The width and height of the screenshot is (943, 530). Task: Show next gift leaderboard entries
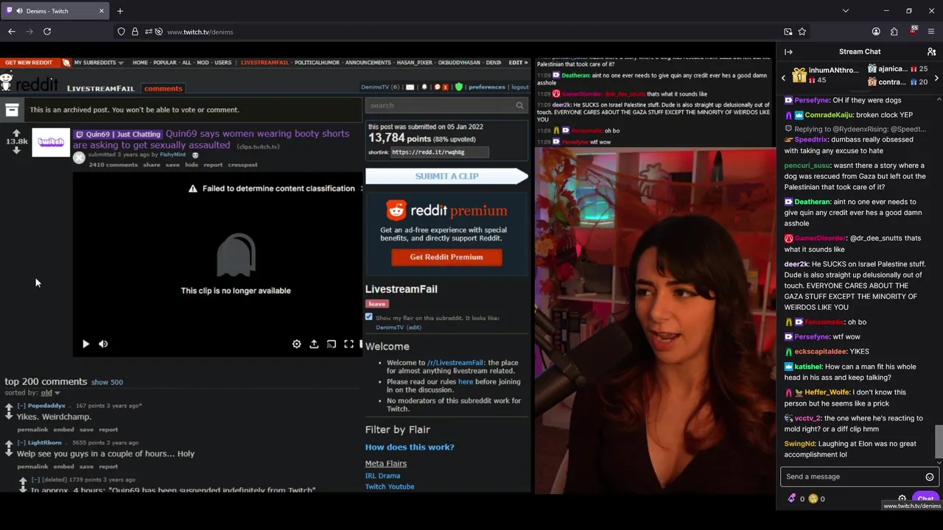coord(936,77)
